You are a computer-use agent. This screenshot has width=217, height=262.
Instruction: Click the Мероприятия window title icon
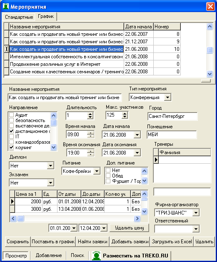coord(6,7)
